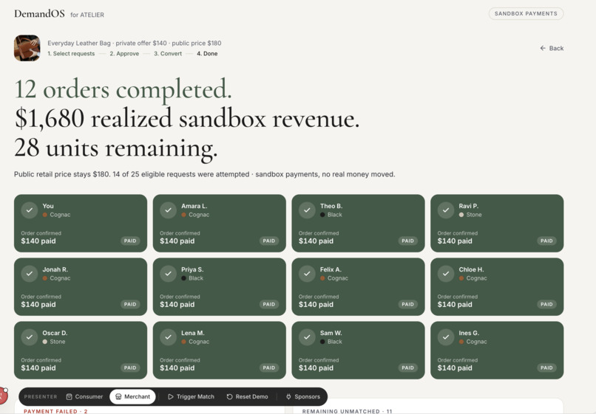Image resolution: width=596 pixels, height=414 pixels.
Task: Click the checkmark icon on Sam W. card
Action: click(x=307, y=337)
